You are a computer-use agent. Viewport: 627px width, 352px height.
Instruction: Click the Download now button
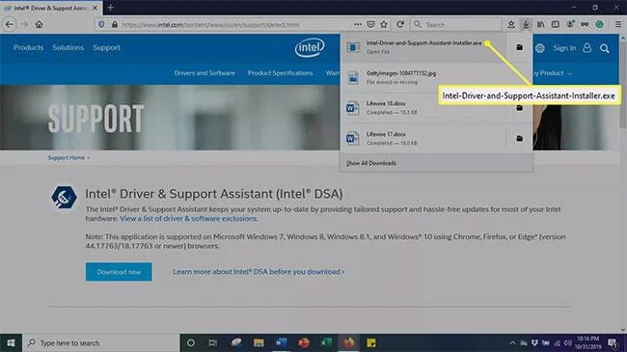click(119, 272)
